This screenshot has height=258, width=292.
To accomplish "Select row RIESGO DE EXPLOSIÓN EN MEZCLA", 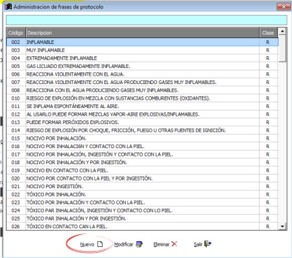I will tap(142, 98).
